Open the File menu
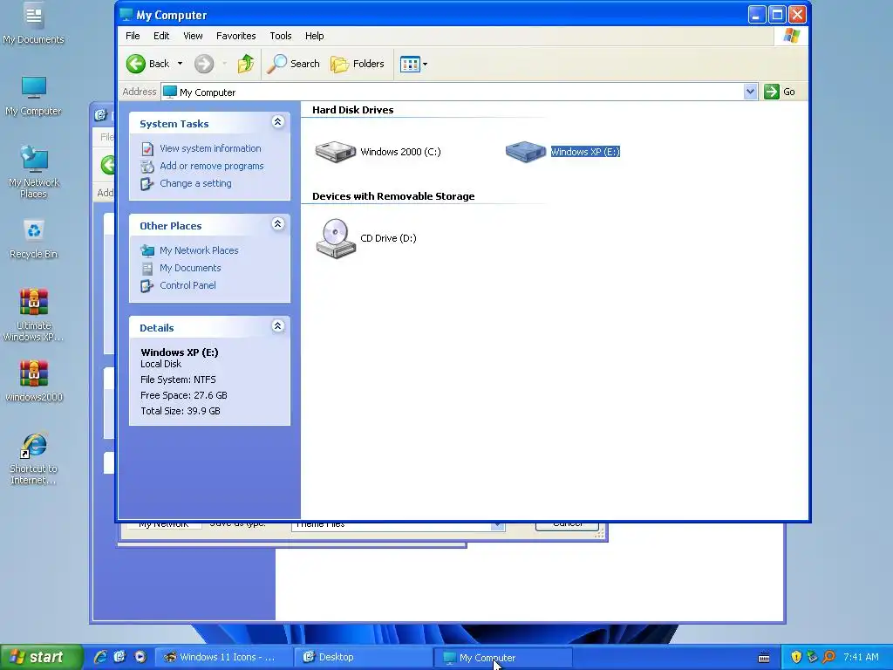This screenshot has height=670, width=893. click(133, 36)
